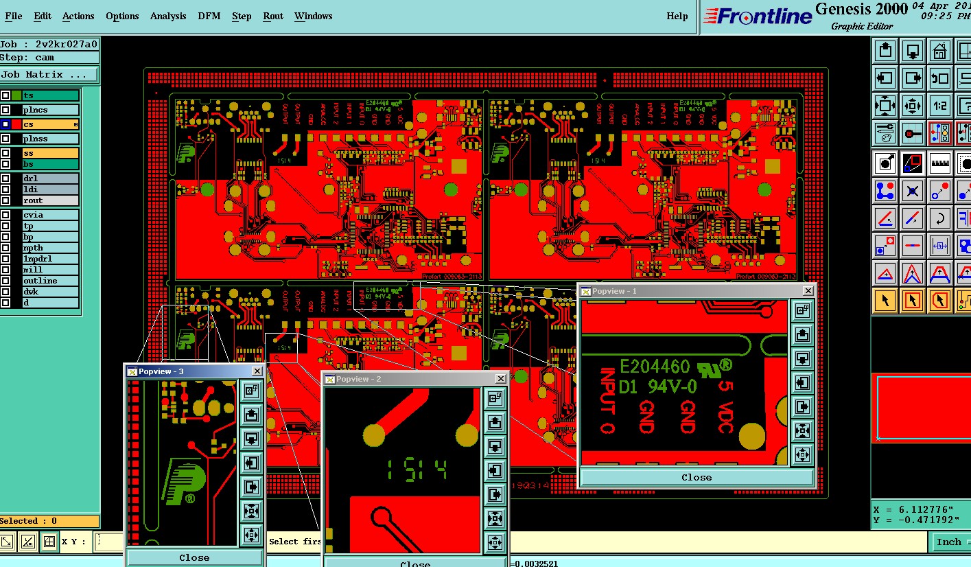Toggle the checkbox for layer bs
This screenshot has width=971, height=567.
pos(5,164)
